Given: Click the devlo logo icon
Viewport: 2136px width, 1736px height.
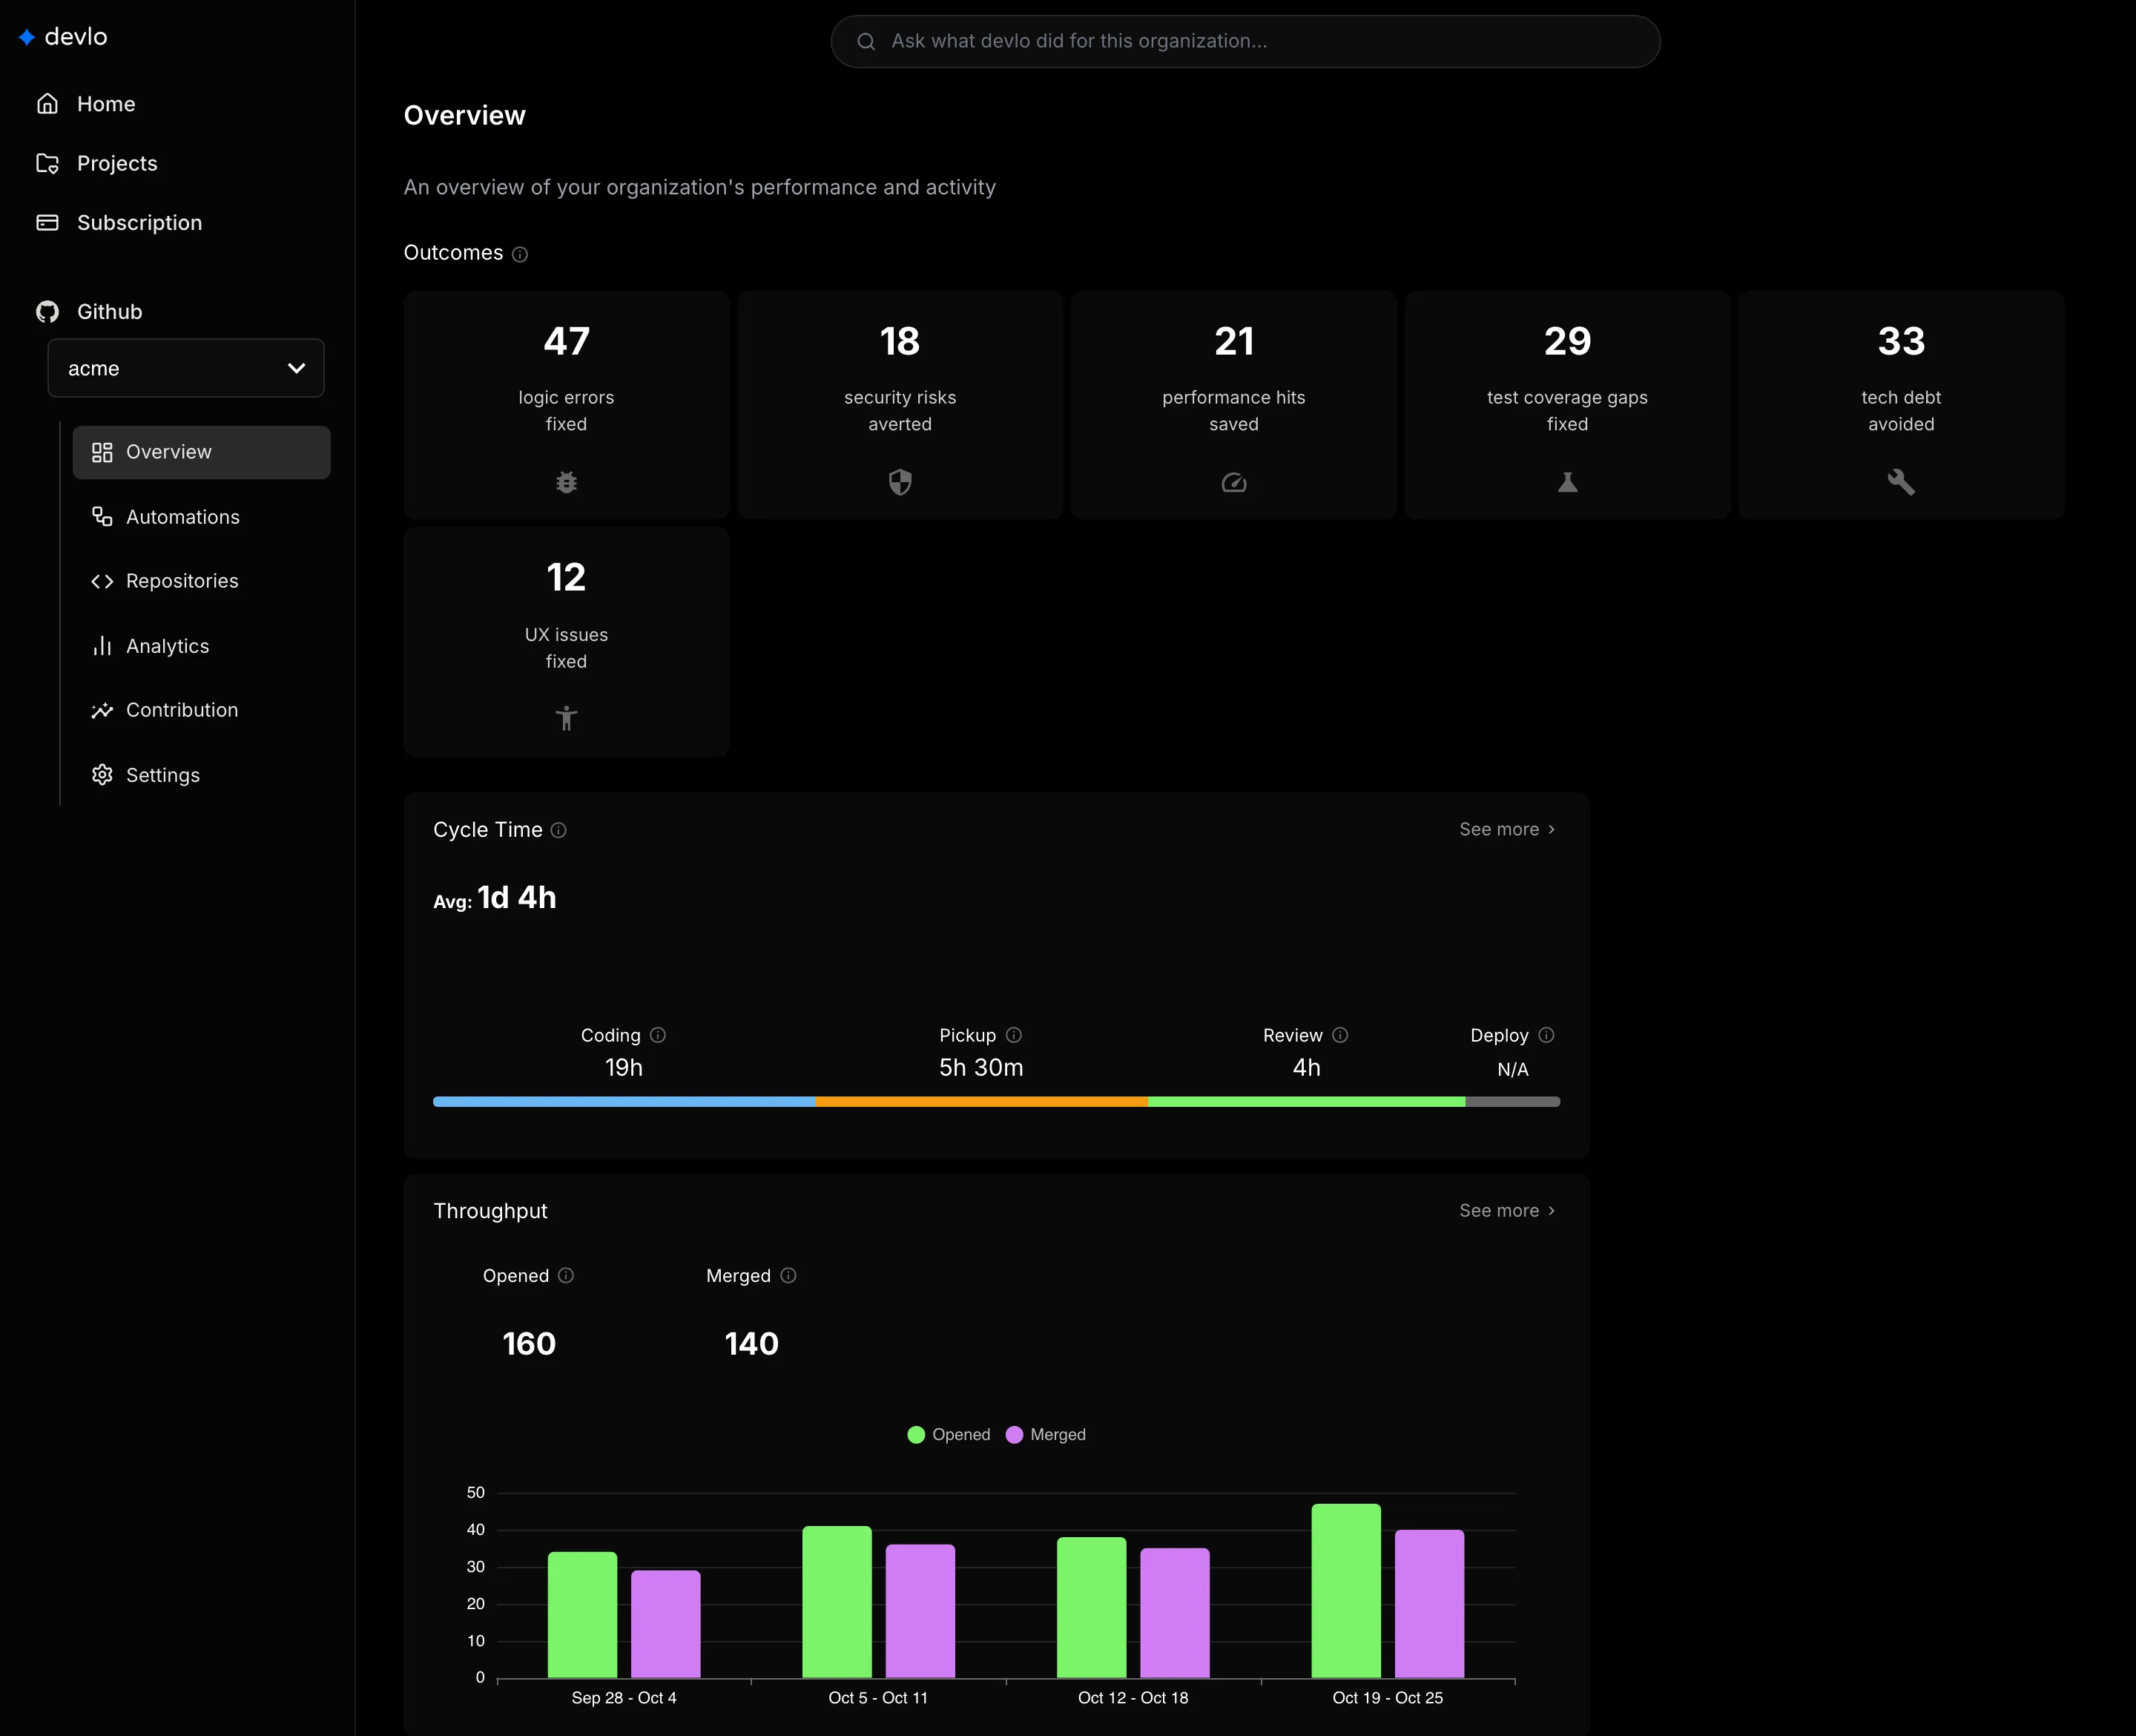Looking at the screenshot, I should point(27,37).
